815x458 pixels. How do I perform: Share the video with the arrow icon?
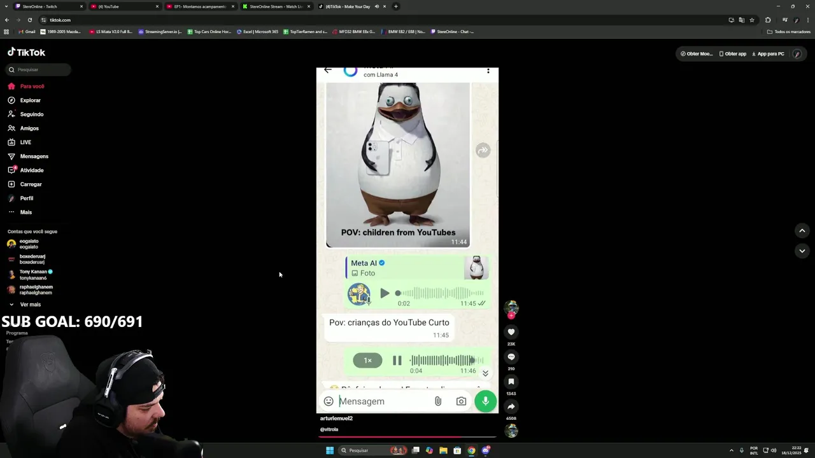[x=511, y=406]
